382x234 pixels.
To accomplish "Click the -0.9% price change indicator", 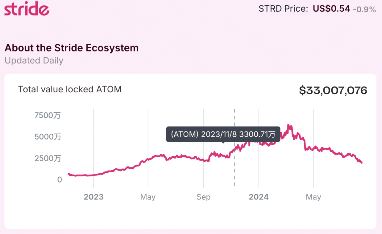I will coord(364,9).
